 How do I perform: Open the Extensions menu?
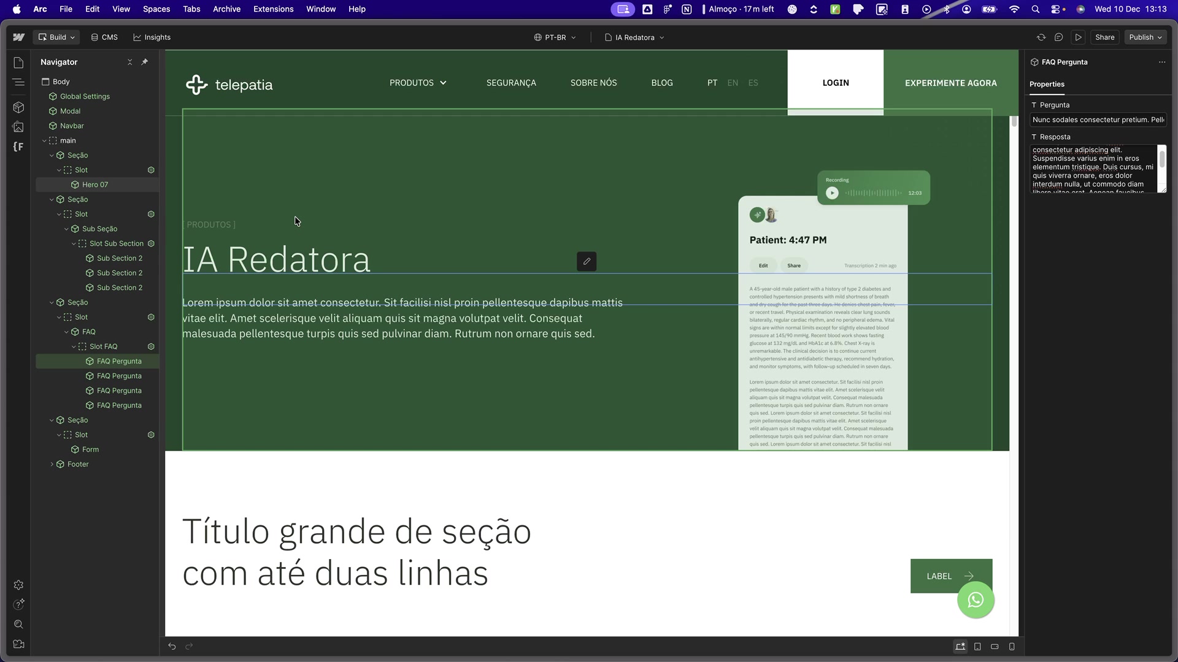tap(274, 9)
